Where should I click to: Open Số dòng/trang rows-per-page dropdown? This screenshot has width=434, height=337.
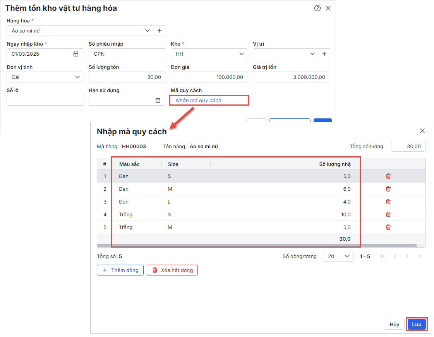click(338, 256)
